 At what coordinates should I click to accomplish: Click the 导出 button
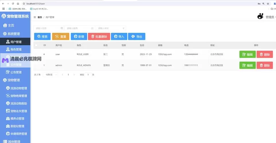tap(137, 36)
